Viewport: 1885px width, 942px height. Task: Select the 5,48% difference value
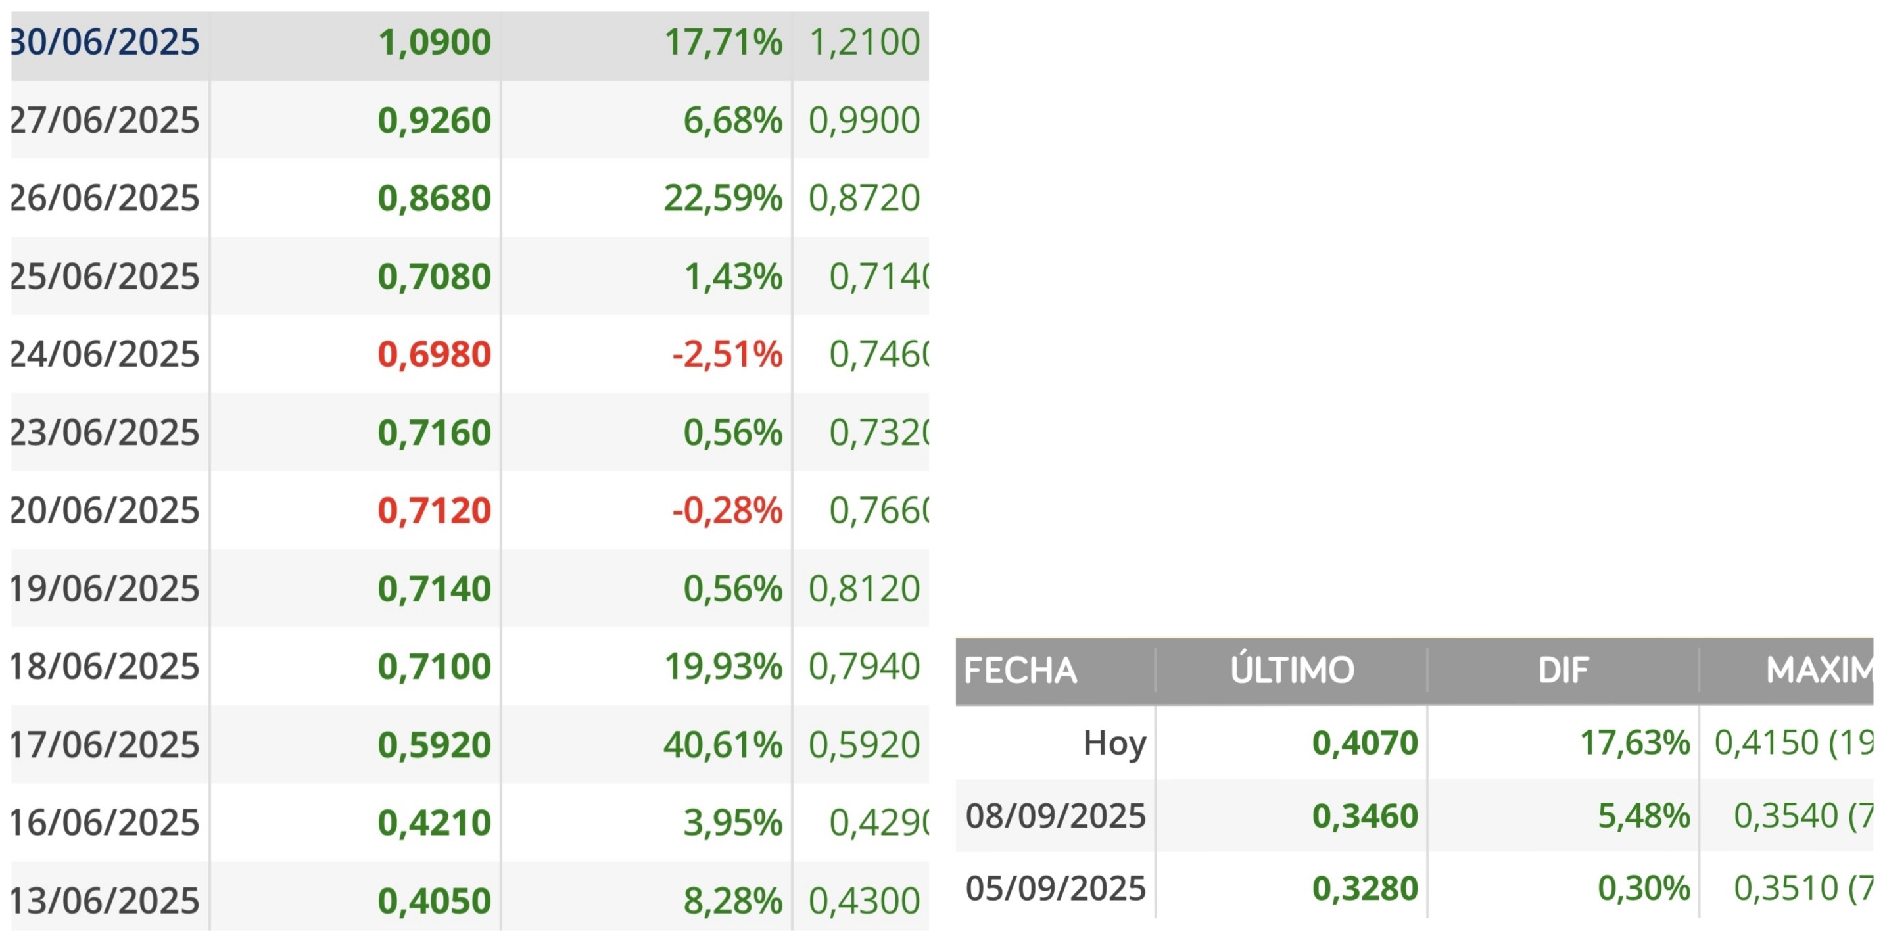[1644, 816]
